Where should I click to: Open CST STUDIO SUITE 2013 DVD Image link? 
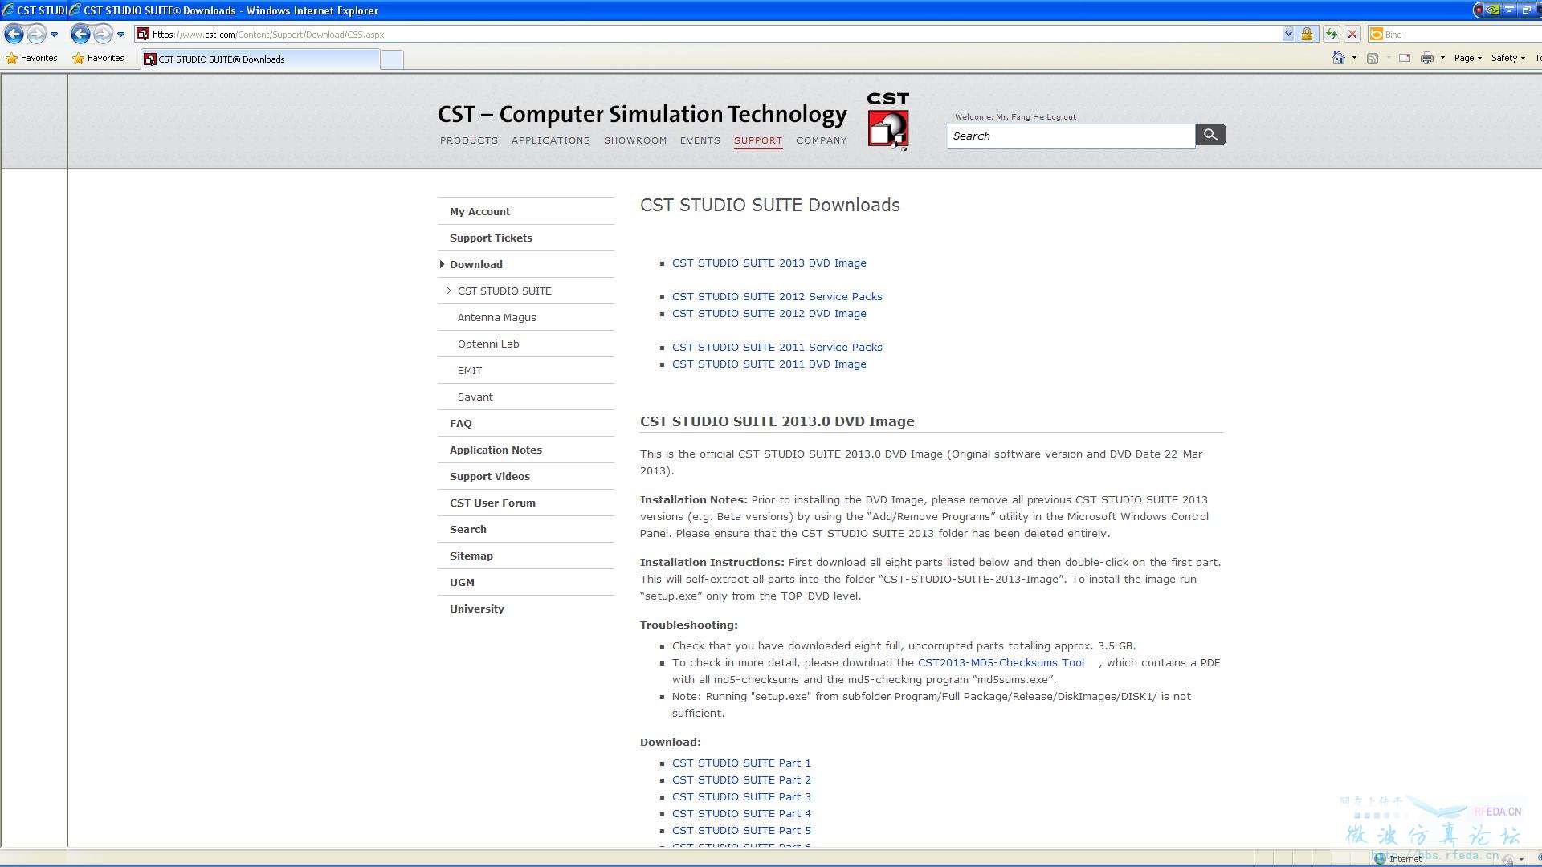coord(769,263)
